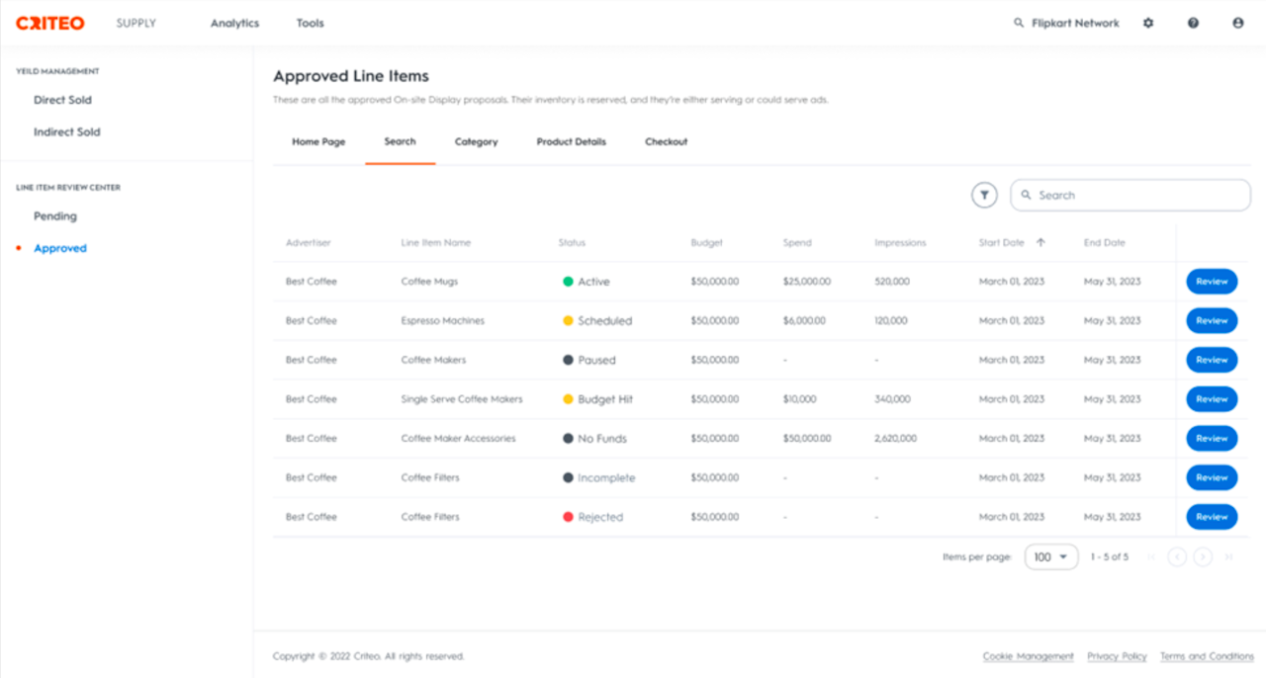Image resolution: width=1266 pixels, height=678 pixels.
Task: Switch to the Category tab
Action: [476, 141]
